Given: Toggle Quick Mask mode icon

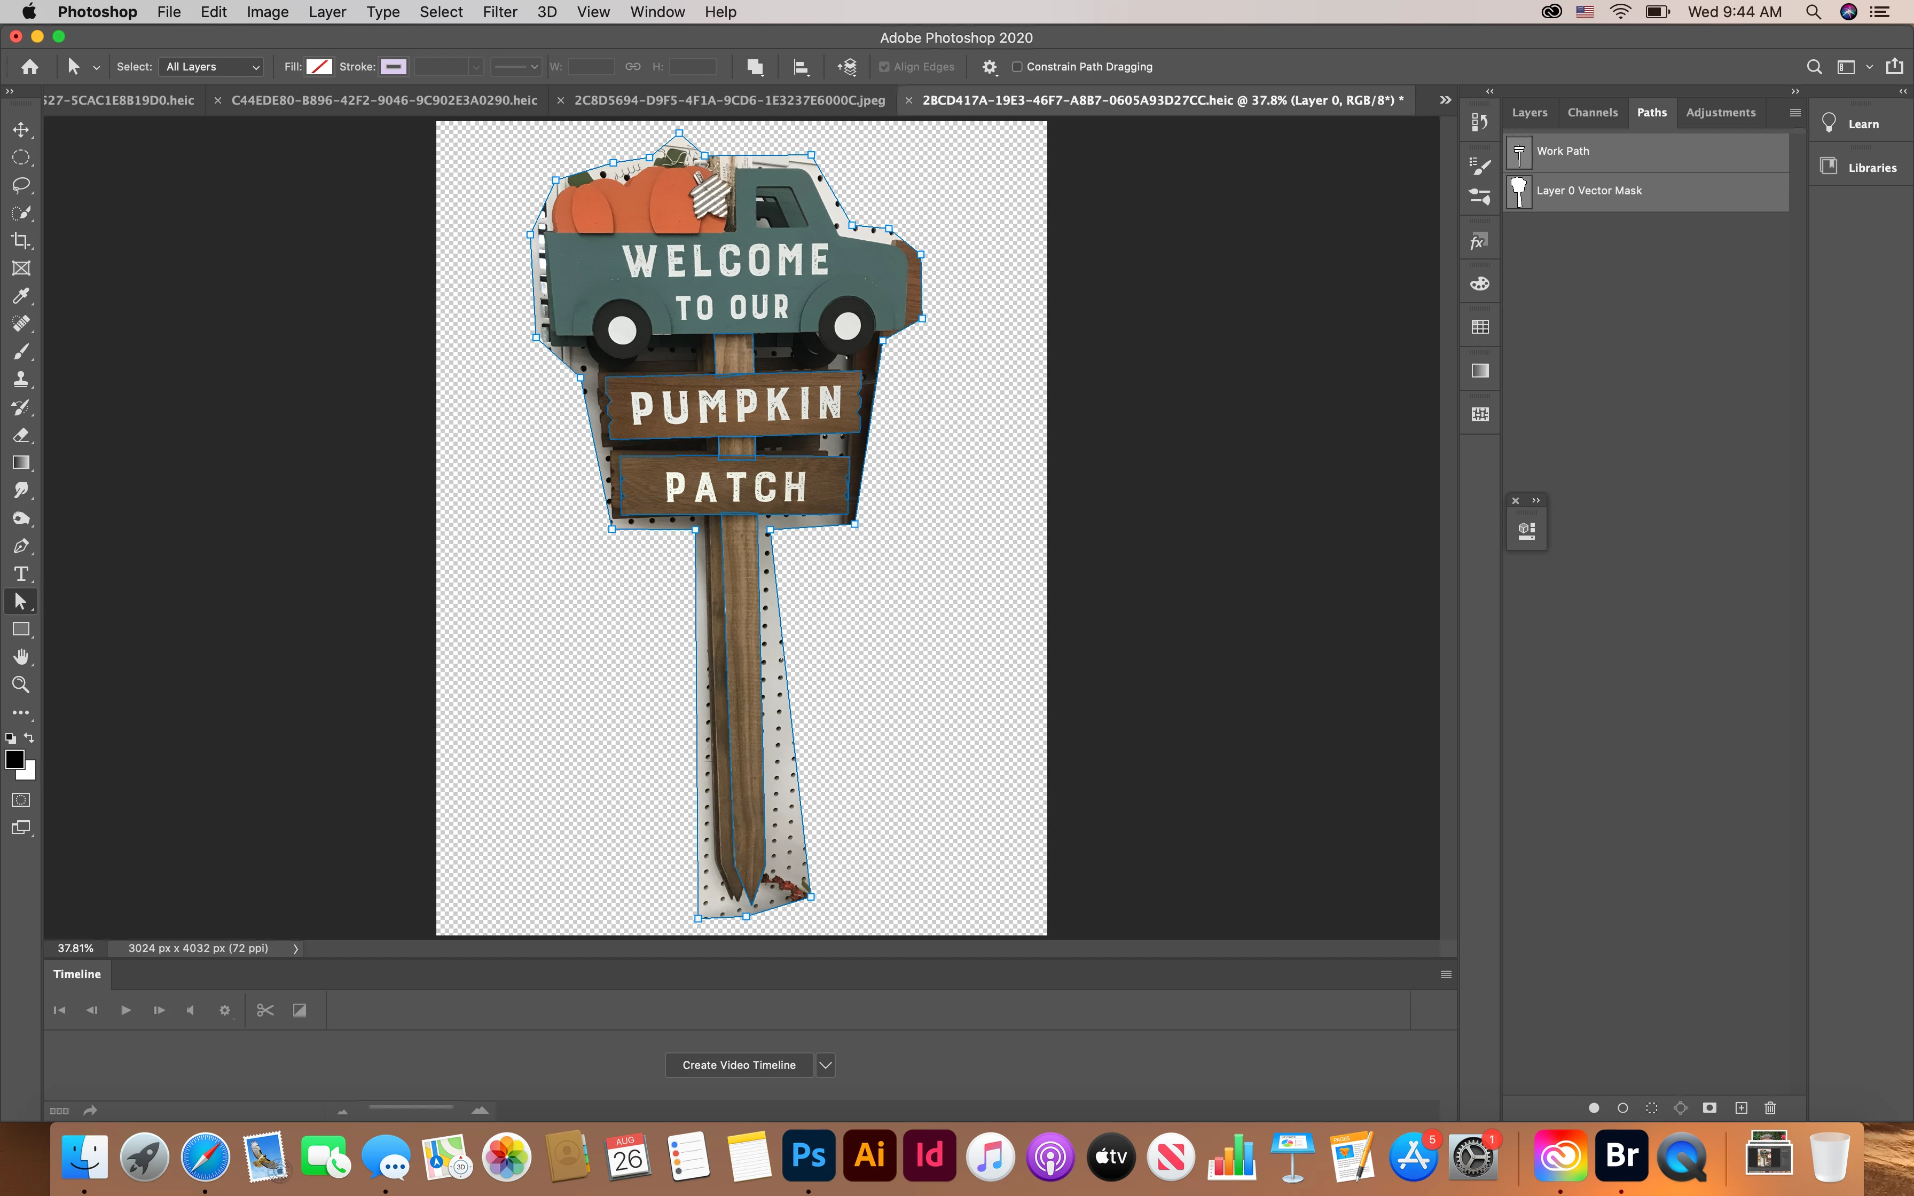Looking at the screenshot, I should click(x=21, y=800).
